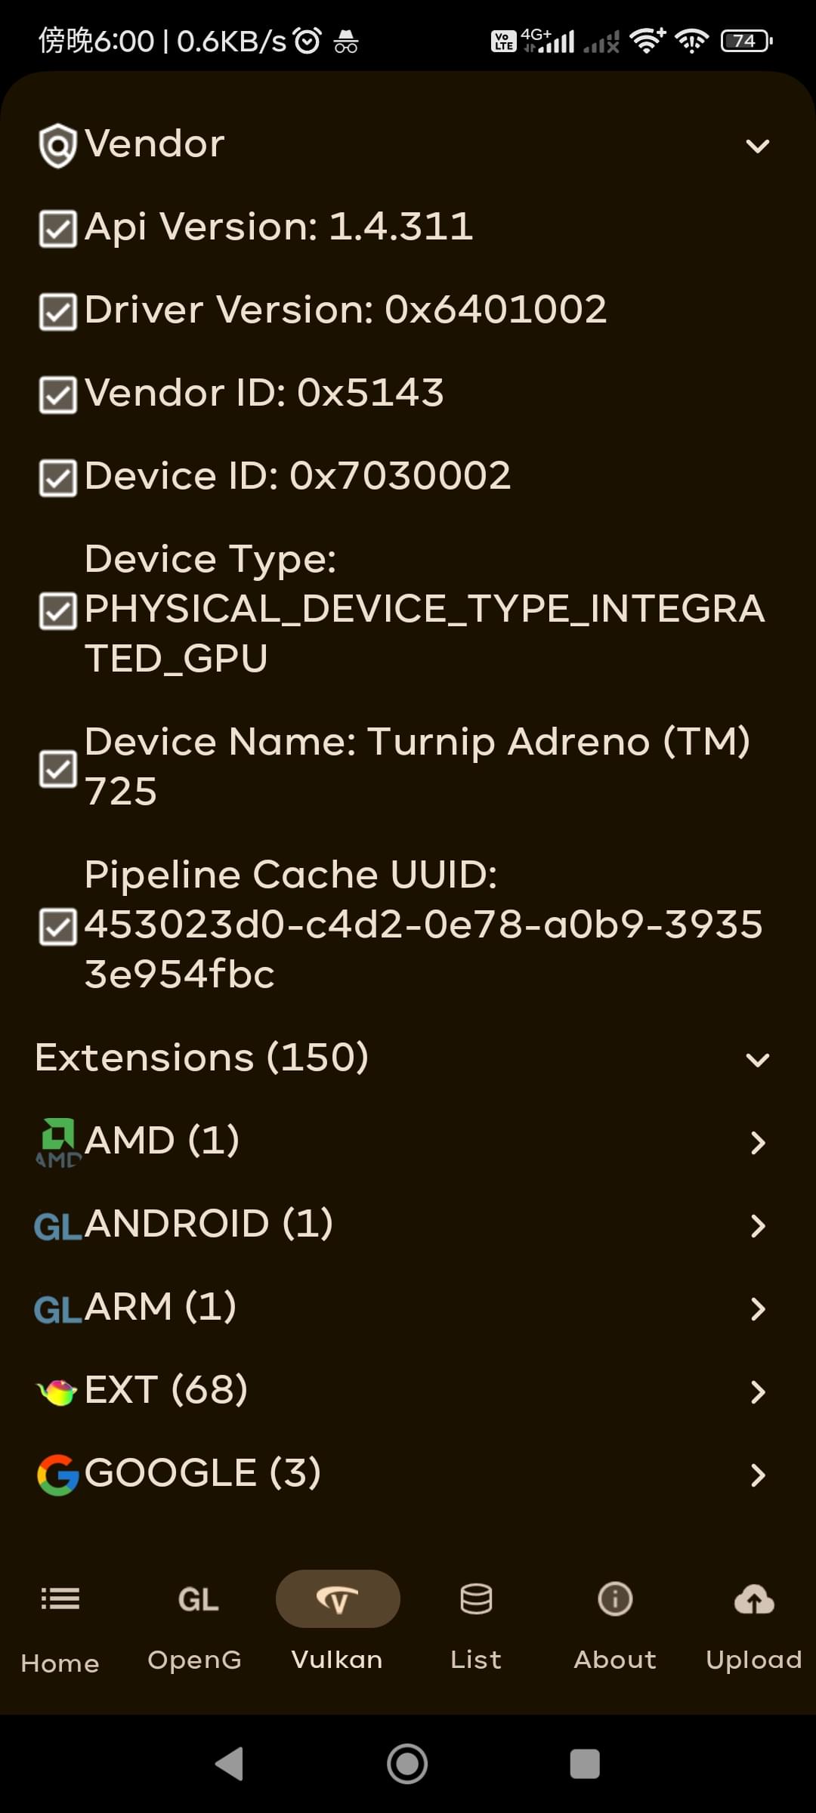
Task: Open the GOOGLE (3) extension group
Action: [x=408, y=1473]
